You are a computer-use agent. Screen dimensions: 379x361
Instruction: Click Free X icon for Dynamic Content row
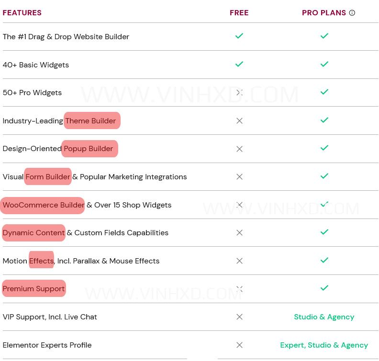point(240,233)
